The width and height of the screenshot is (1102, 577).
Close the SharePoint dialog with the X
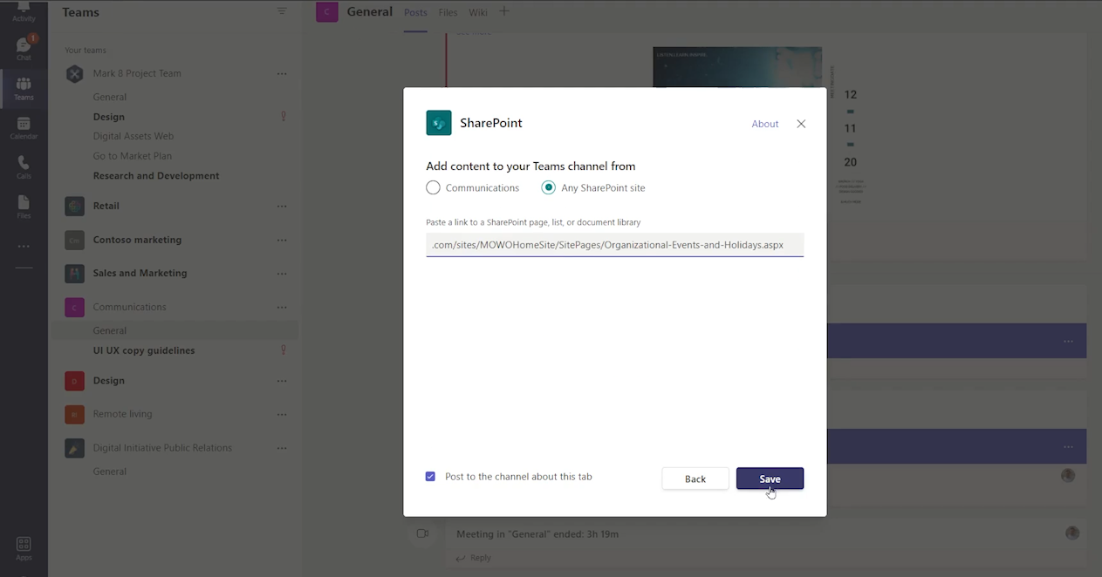tap(801, 124)
